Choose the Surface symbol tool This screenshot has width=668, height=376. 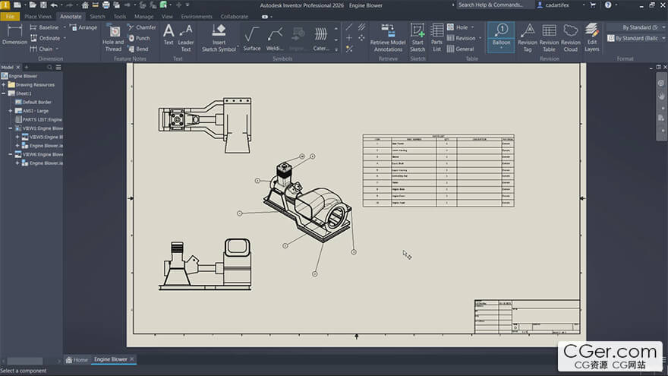click(252, 36)
